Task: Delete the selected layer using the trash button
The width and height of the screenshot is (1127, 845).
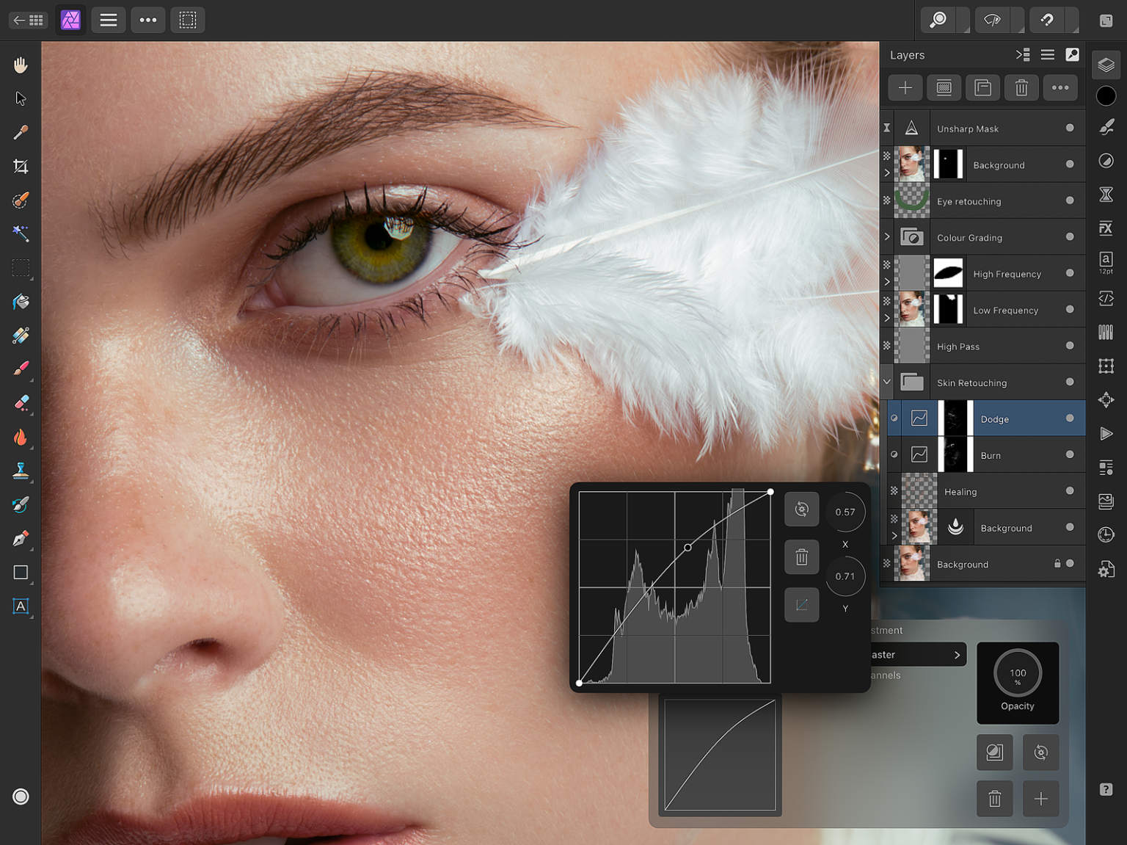Action: click(1021, 87)
